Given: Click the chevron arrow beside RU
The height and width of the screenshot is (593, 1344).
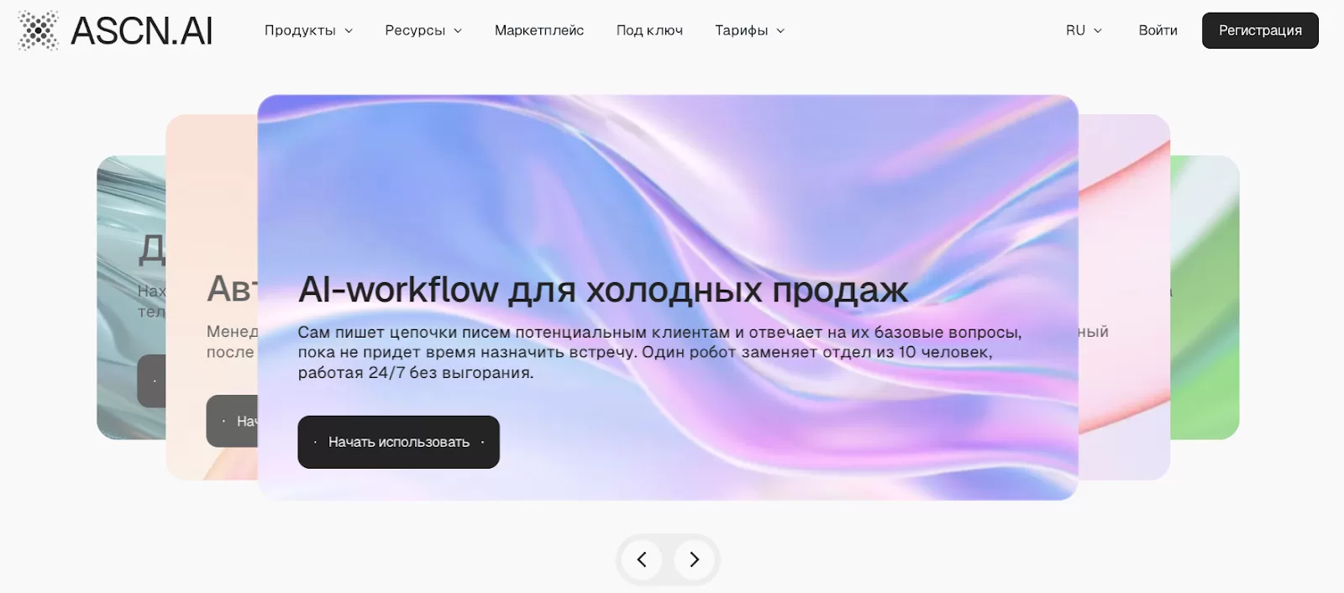Looking at the screenshot, I should click(x=1098, y=31).
